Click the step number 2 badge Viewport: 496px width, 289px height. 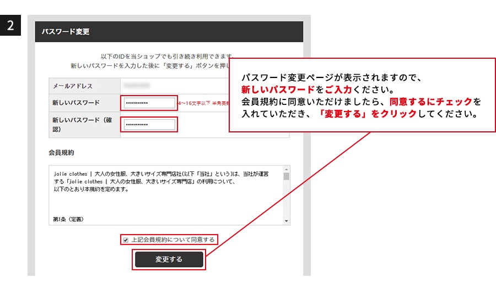tap(10, 25)
